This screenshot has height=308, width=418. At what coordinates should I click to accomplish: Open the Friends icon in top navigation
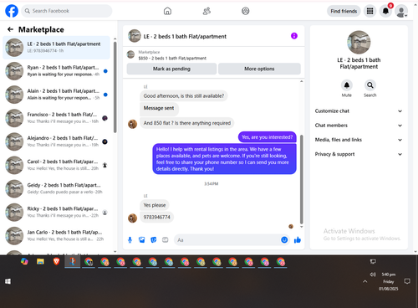[206, 11]
